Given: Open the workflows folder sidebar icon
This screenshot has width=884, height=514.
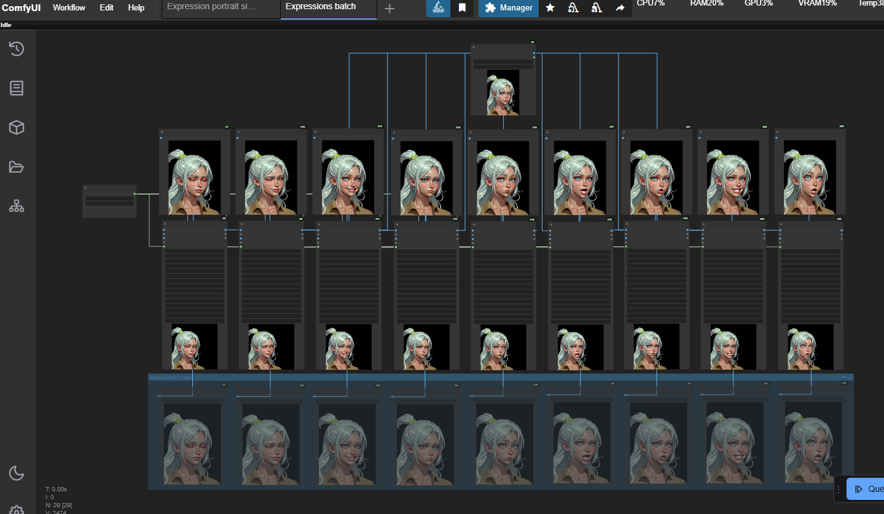Looking at the screenshot, I should (17, 167).
